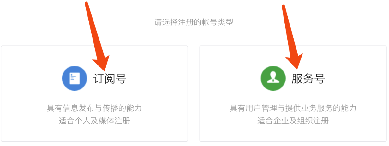This screenshot has height=146, width=389.
Task: Click the white document glyph inside blue circle
Action: tap(75, 78)
